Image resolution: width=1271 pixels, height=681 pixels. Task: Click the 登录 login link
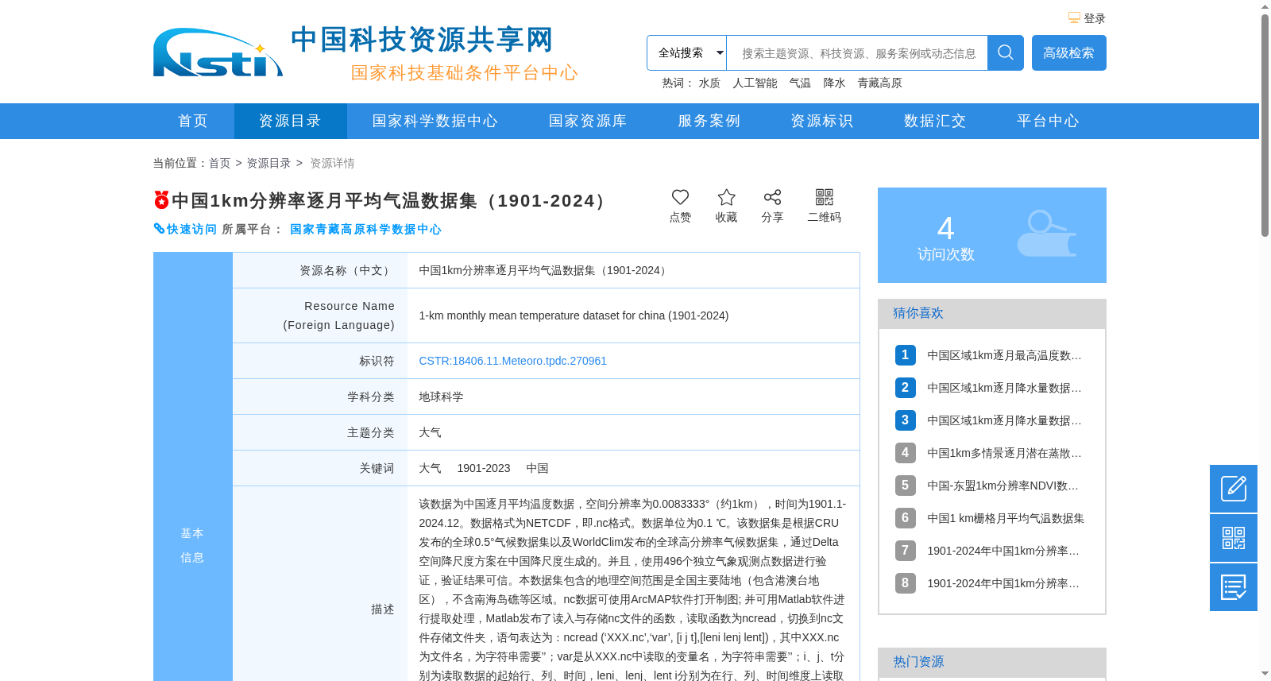coord(1095,18)
